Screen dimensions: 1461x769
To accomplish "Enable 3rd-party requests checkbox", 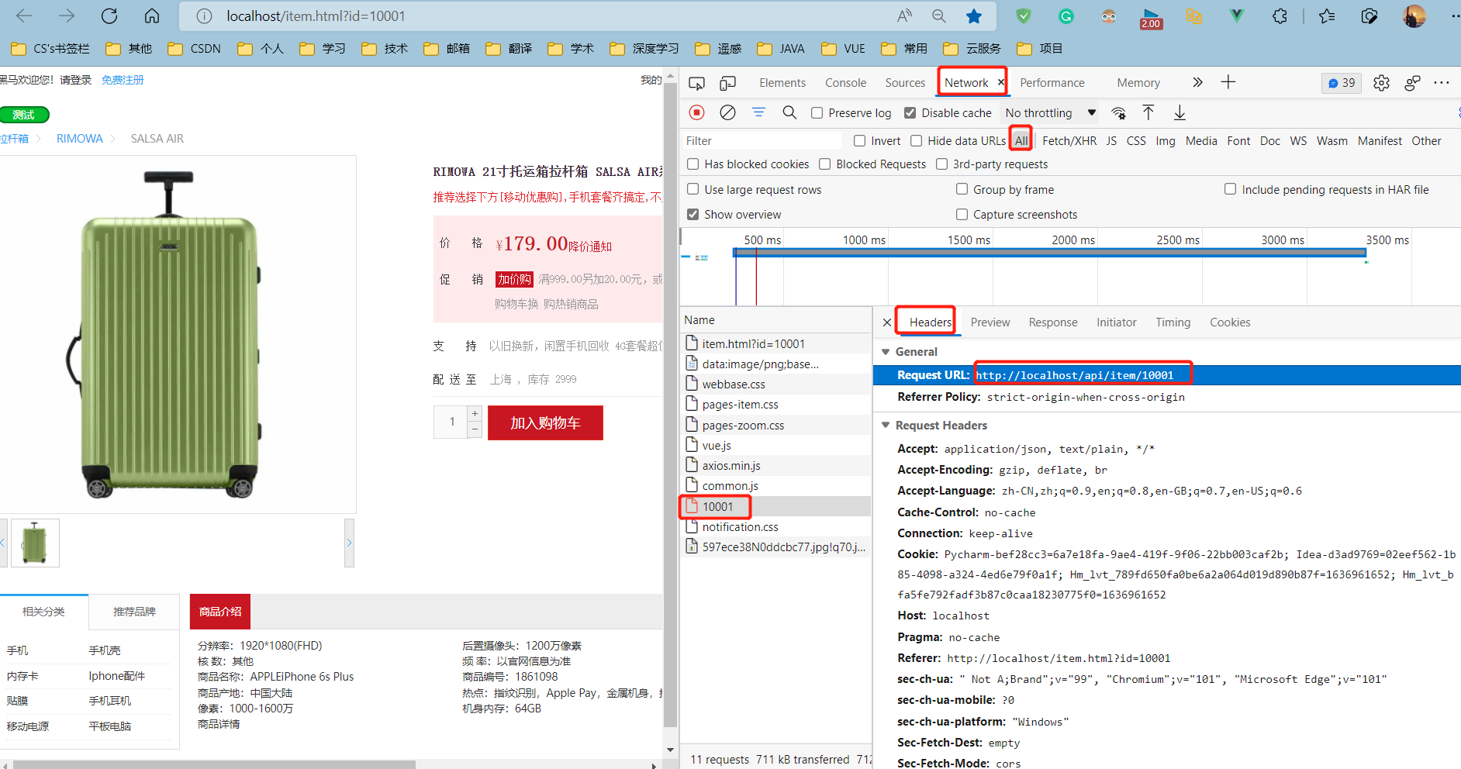I will click(942, 164).
